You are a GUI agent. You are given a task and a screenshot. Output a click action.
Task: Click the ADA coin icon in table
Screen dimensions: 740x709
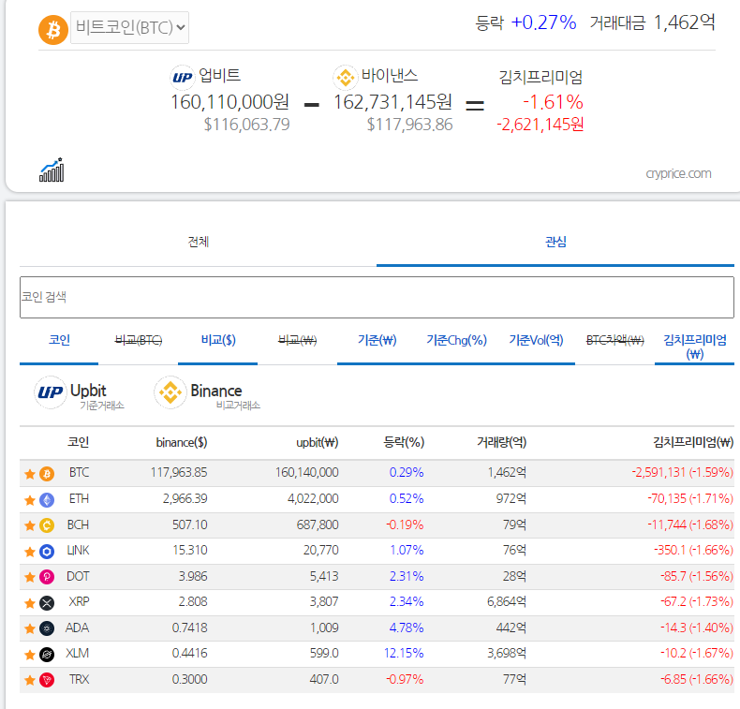coord(47,628)
